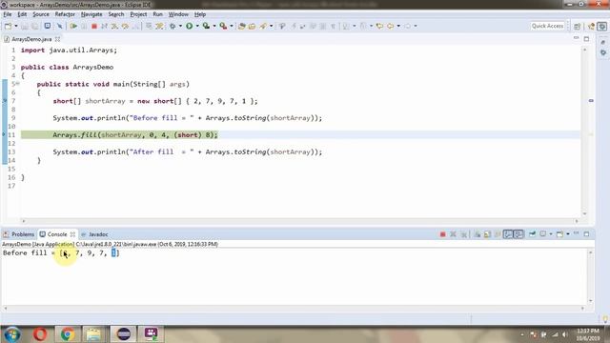Click the Open Console icon
Screen dimensions: 610x343
coord(559,234)
